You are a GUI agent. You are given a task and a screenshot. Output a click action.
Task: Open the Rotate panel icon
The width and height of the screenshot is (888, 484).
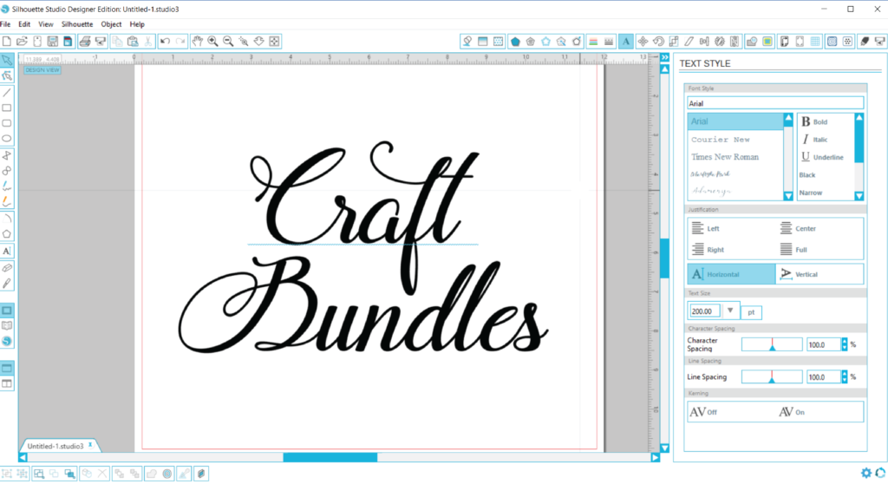(x=658, y=42)
